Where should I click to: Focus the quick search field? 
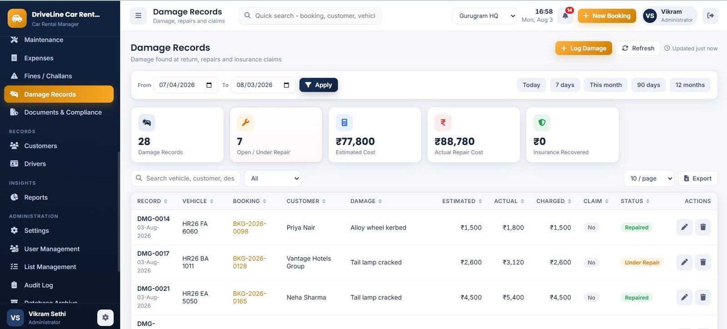[x=310, y=16]
